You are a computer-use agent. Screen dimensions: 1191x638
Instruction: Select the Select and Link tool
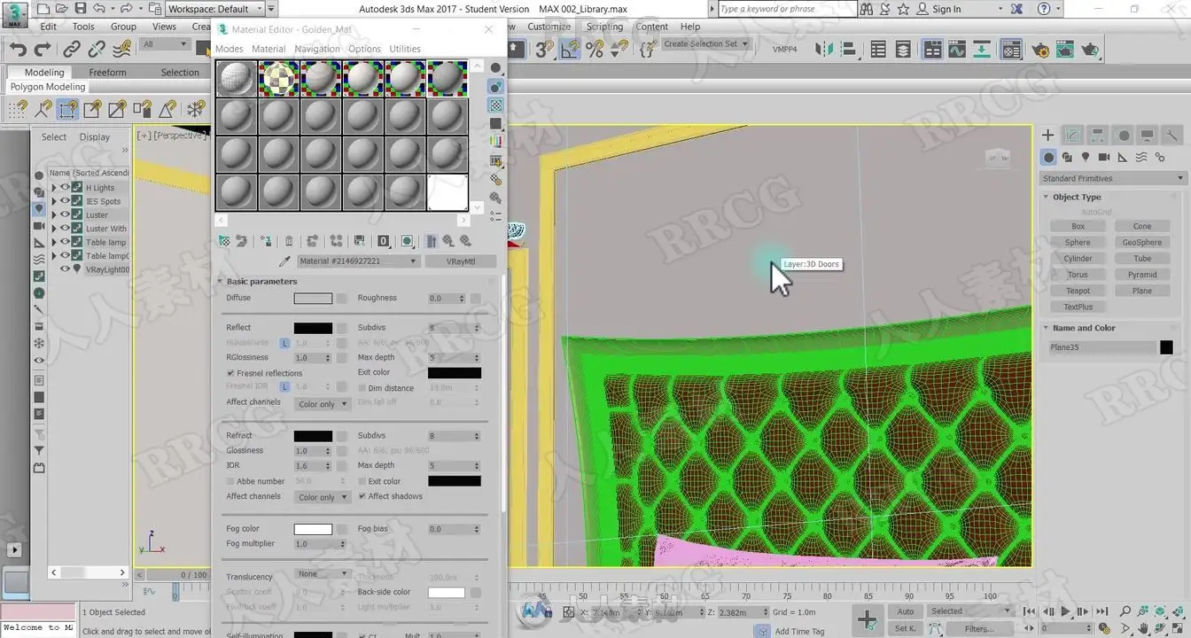[73, 50]
